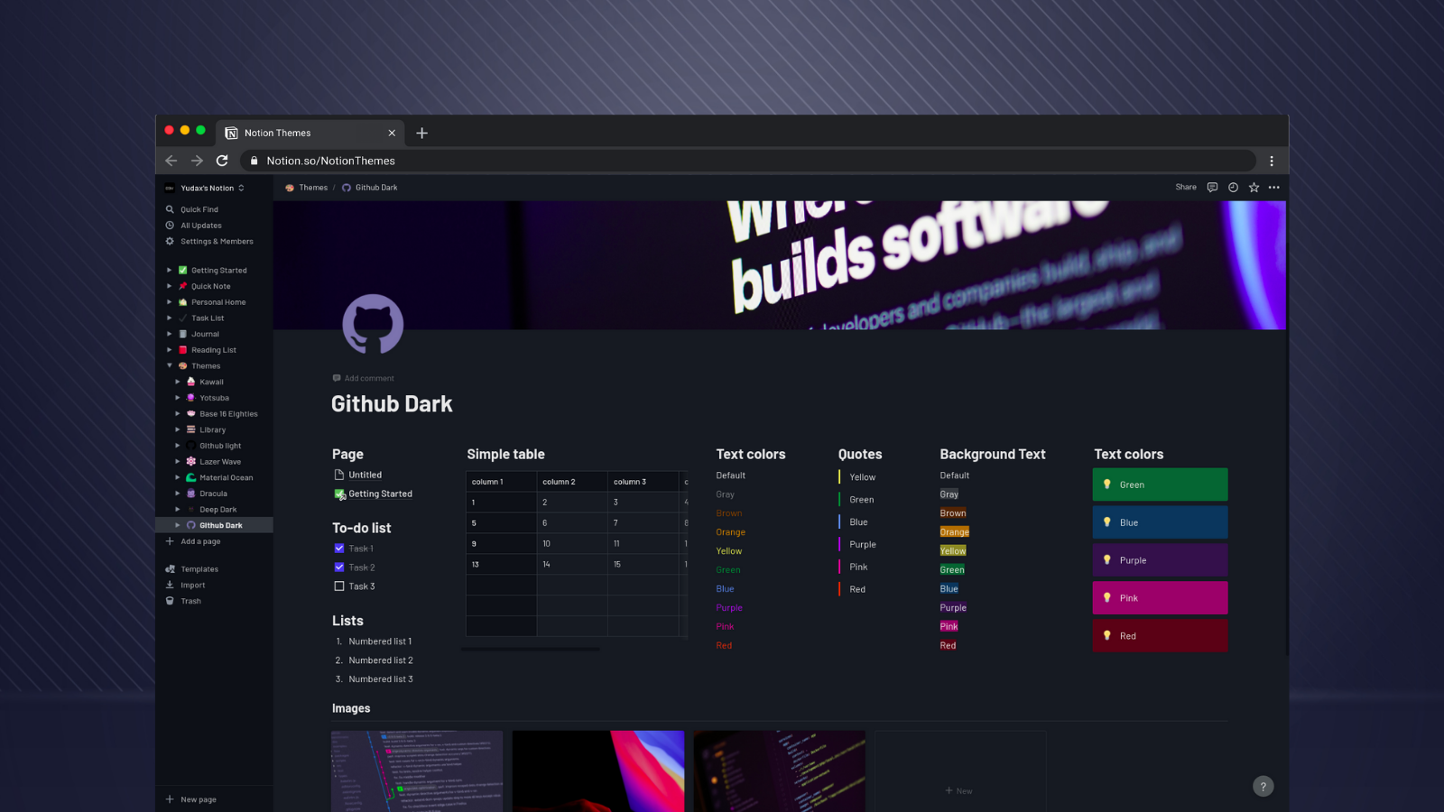Click the Green callout block
The image size is (1444, 812).
click(x=1160, y=484)
